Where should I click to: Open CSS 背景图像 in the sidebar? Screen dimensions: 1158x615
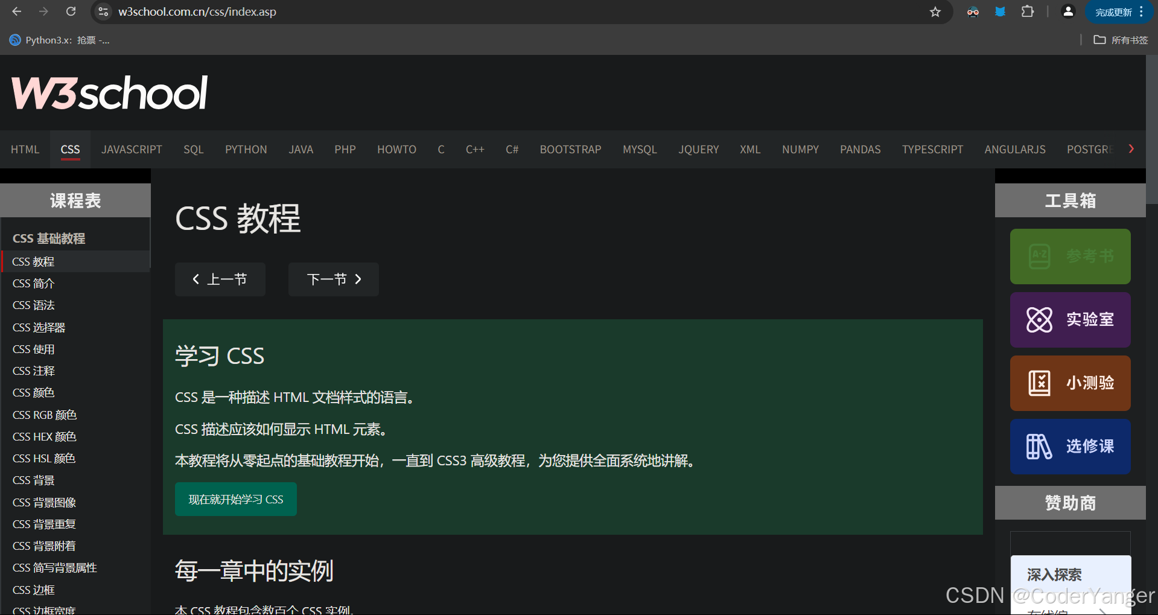tap(75, 502)
